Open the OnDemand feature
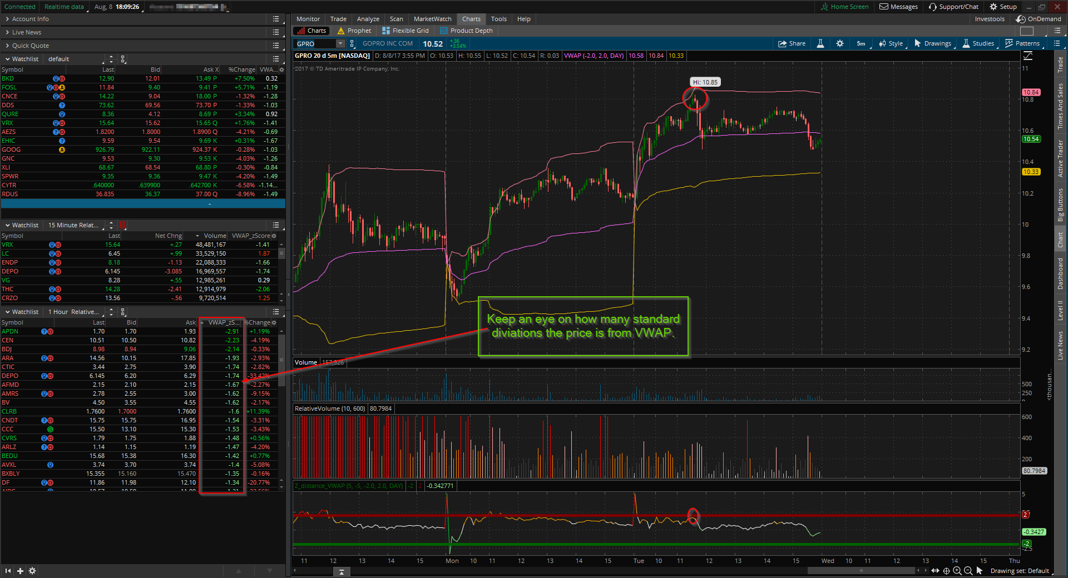This screenshot has width=1068, height=578. tap(1039, 19)
